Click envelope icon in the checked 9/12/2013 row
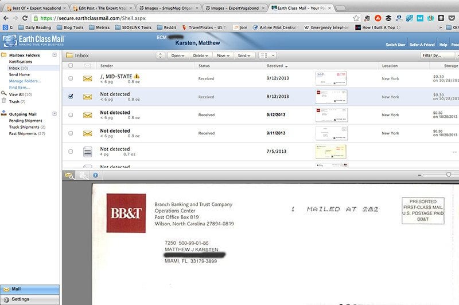 tap(88, 97)
